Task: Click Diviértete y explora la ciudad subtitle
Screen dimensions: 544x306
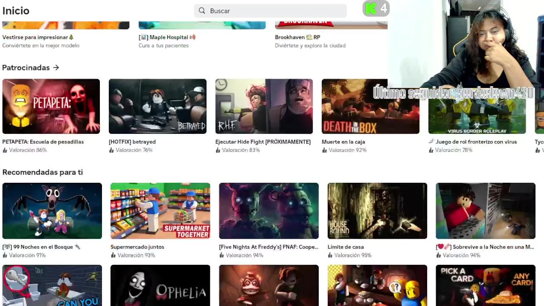Action: pyautogui.click(x=310, y=45)
